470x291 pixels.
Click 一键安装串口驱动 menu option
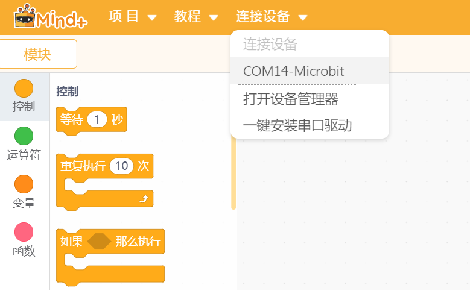point(297,125)
